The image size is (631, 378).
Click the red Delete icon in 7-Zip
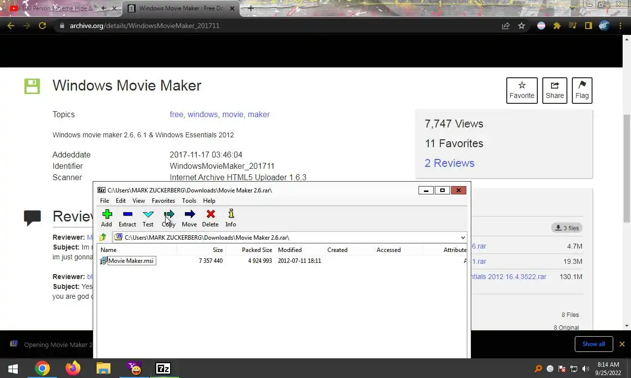coord(210,218)
